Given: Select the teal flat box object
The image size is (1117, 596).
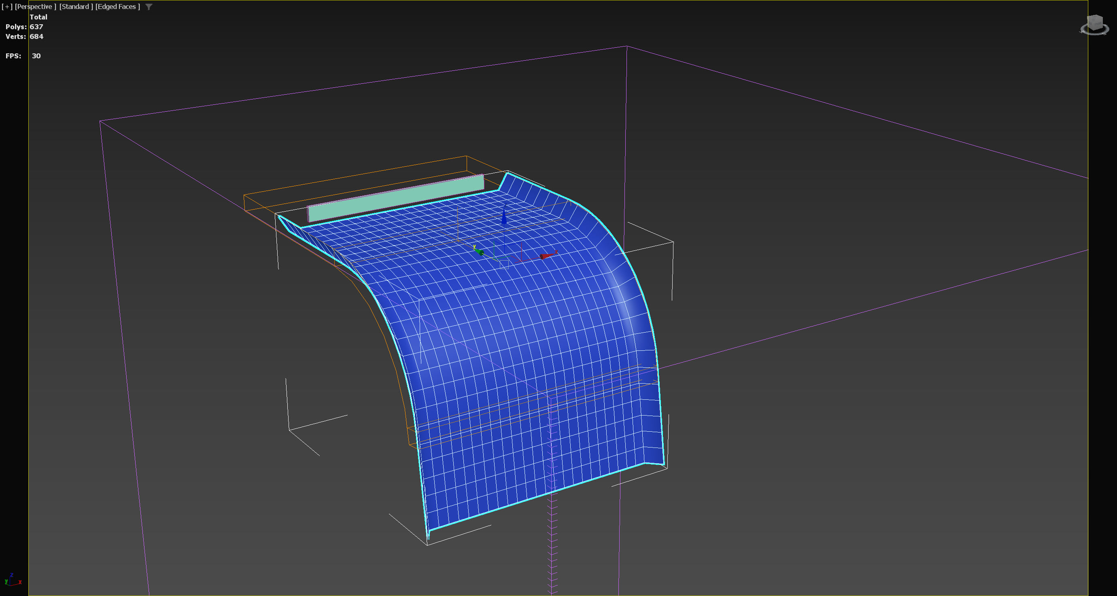Looking at the screenshot, I should click(x=395, y=199).
